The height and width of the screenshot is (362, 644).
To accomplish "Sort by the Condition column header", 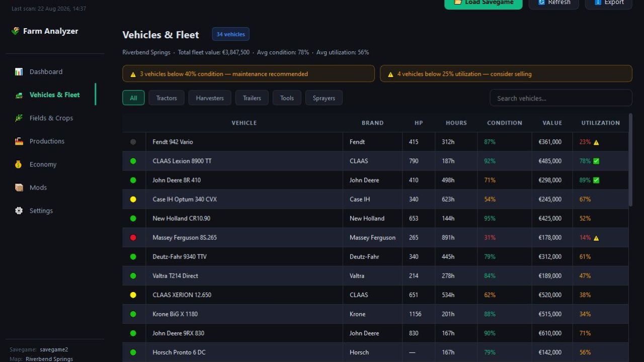I will (505, 123).
